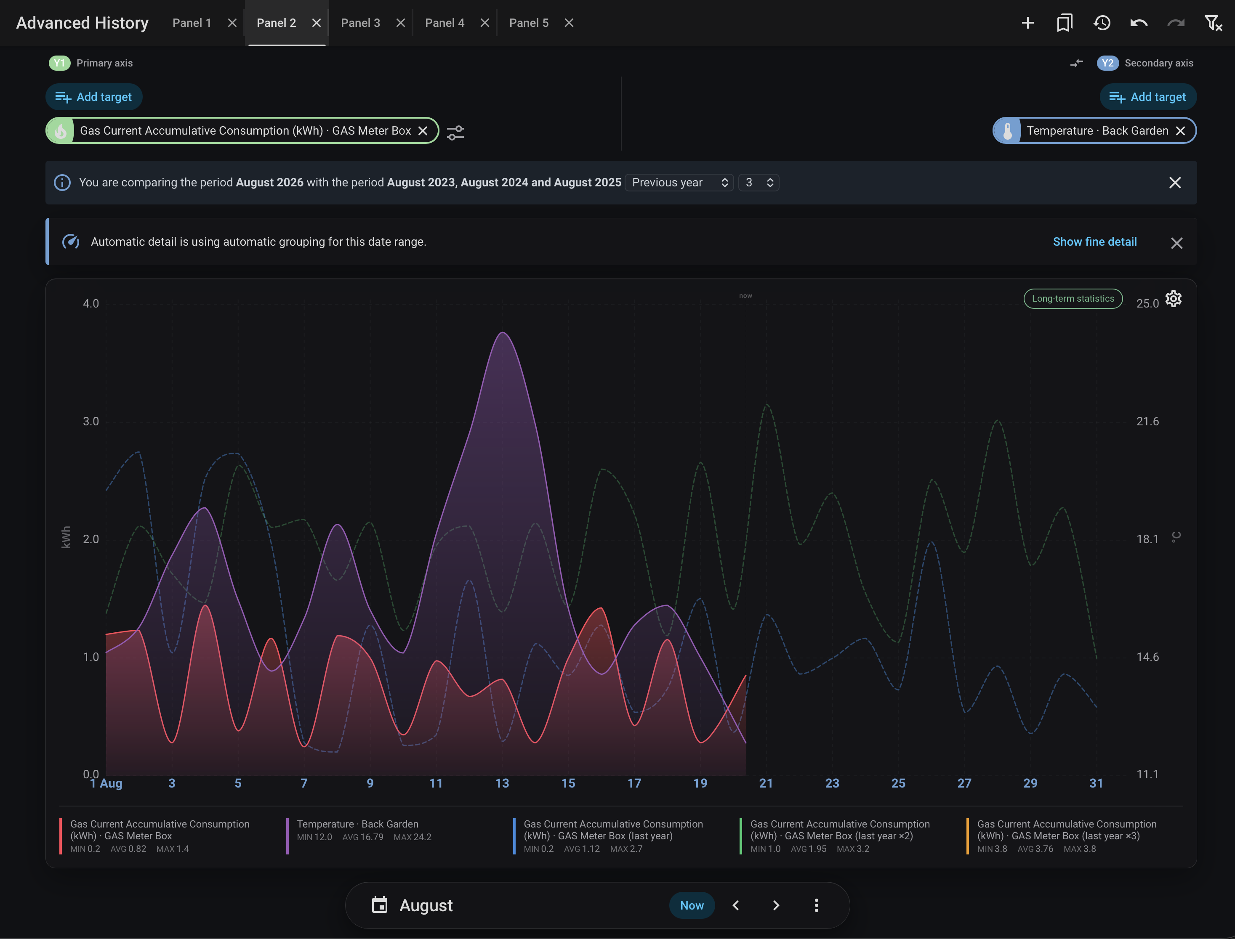Remove Temperature Back Garden target chip
1235x939 pixels.
point(1180,131)
